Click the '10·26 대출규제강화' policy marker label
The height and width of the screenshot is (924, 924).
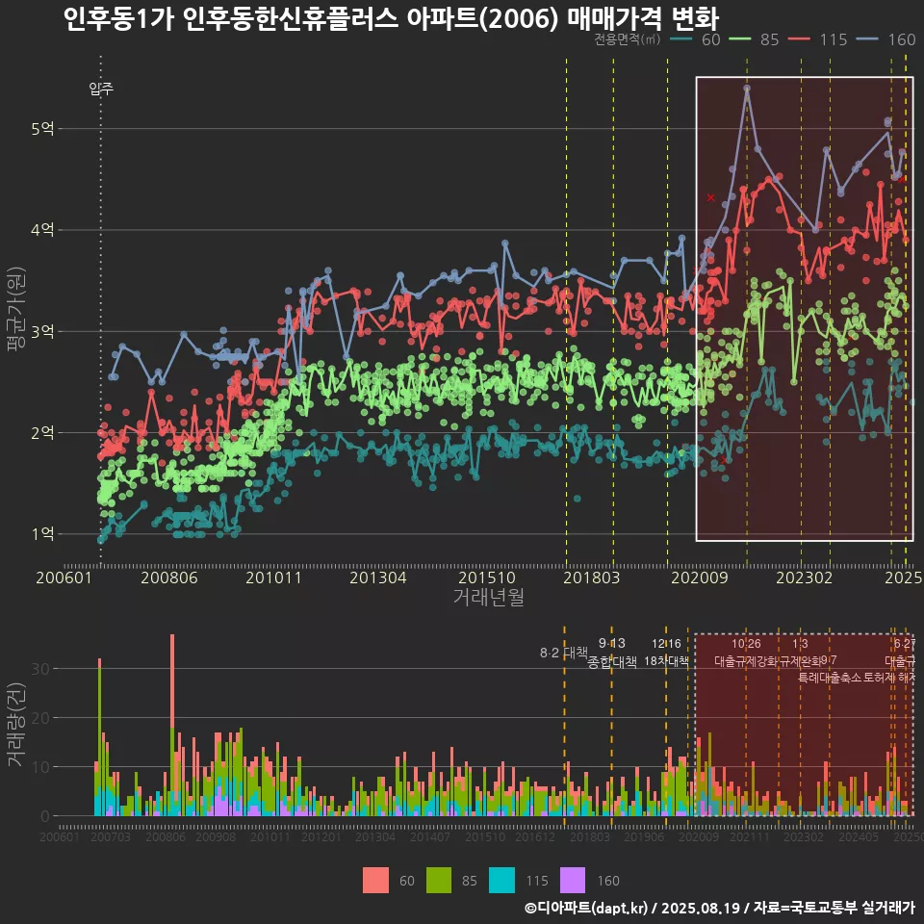[746, 653]
